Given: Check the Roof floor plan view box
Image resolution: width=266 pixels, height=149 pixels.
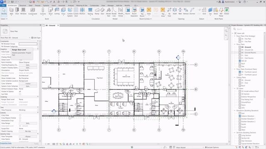Looking at the screenshot, I should (240, 63).
